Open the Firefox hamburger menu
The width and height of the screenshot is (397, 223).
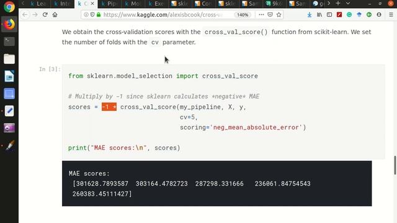point(391,15)
